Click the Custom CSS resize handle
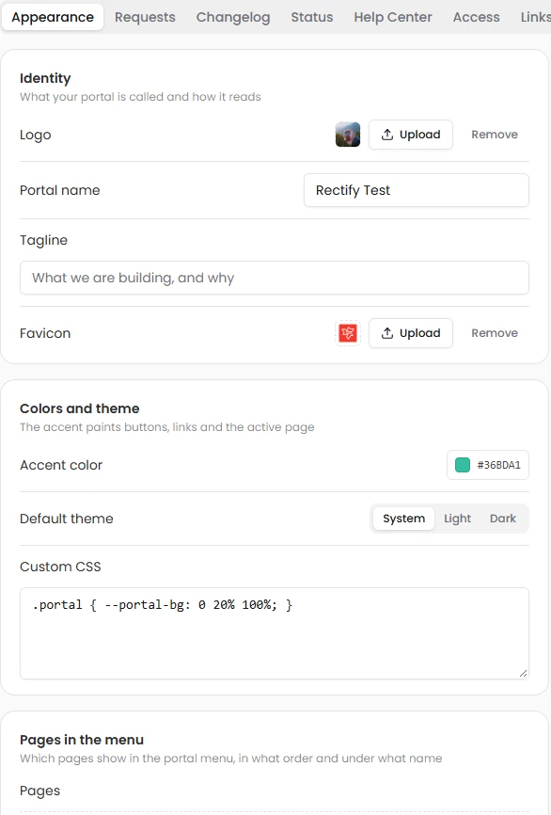Image resolution: width=551 pixels, height=815 pixels. pos(524,674)
